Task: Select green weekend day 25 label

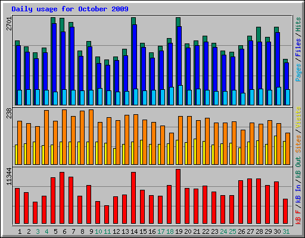Action: tap(232, 231)
